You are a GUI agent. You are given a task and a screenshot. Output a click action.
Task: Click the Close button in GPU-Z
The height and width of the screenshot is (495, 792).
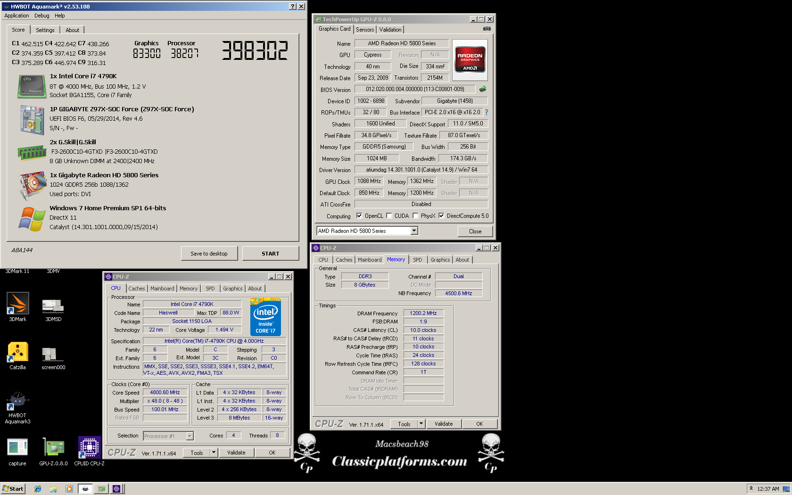475,231
